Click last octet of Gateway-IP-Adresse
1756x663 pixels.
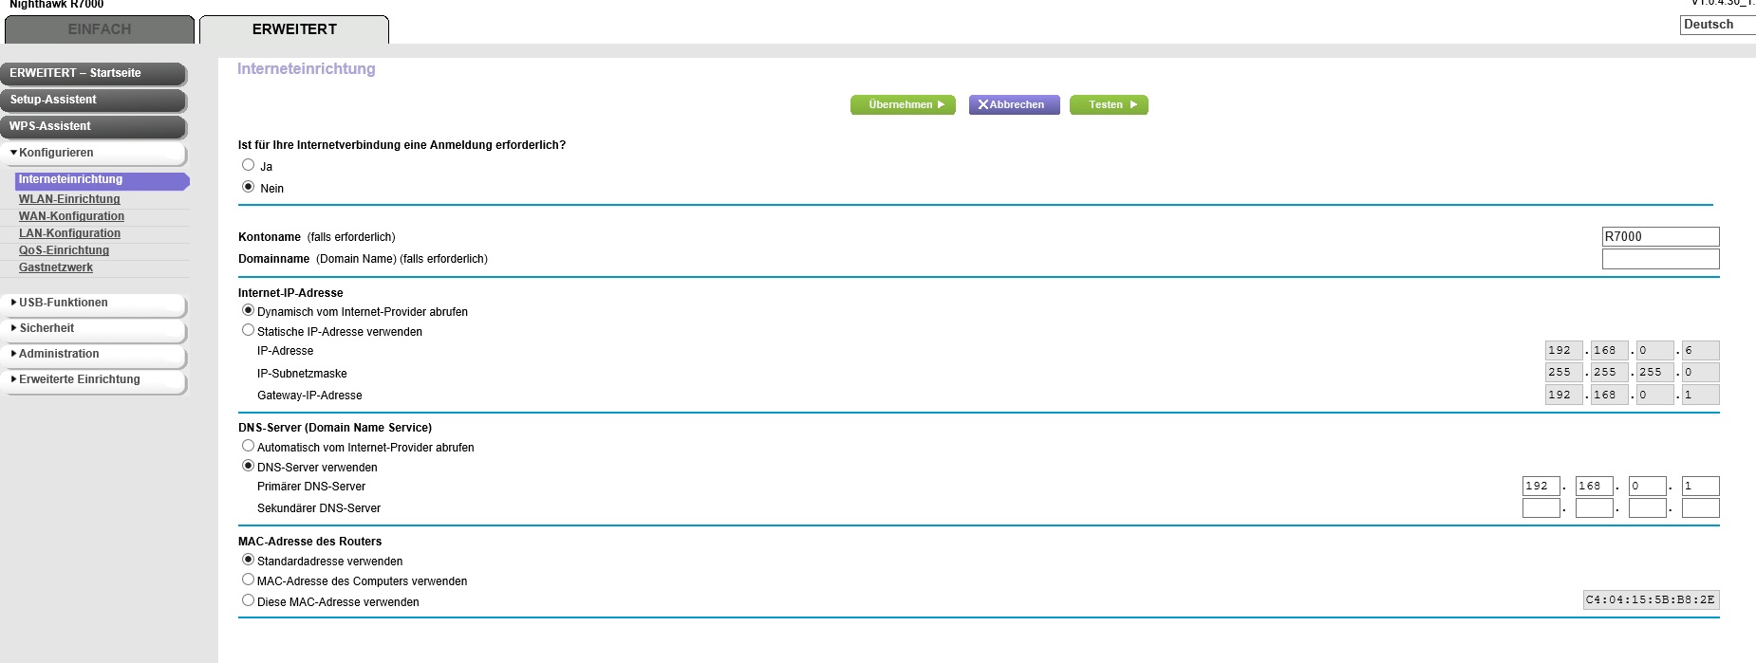[1700, 395]
